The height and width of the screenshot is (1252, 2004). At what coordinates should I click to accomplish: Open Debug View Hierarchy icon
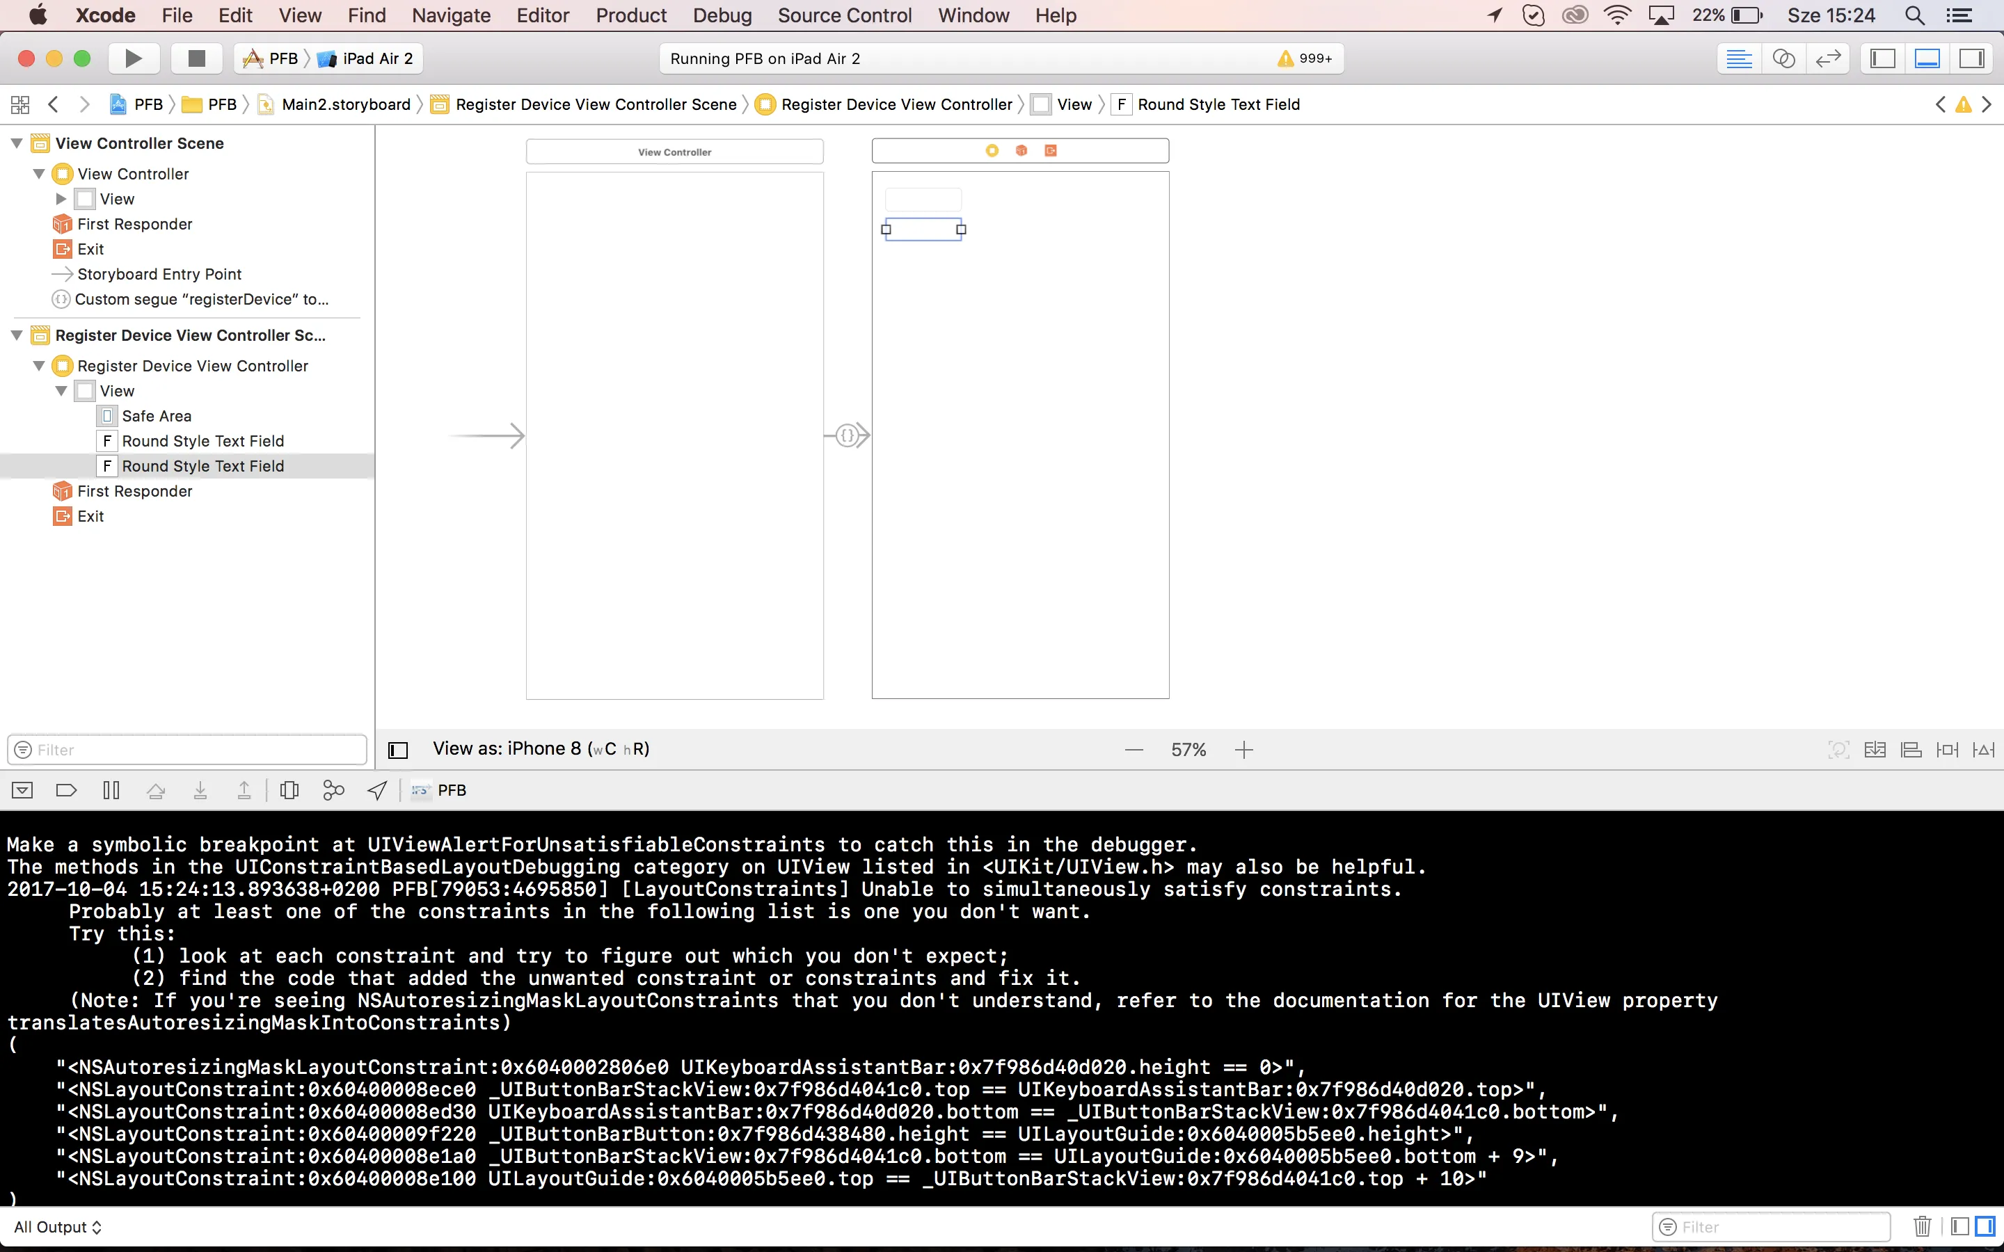289,790
